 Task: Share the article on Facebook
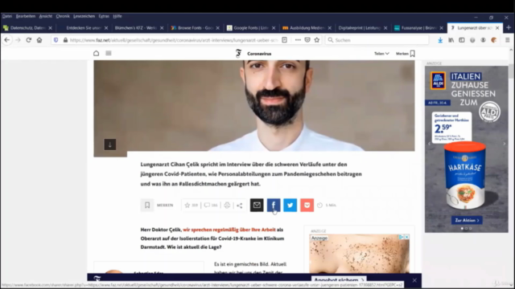pos(274,206)
